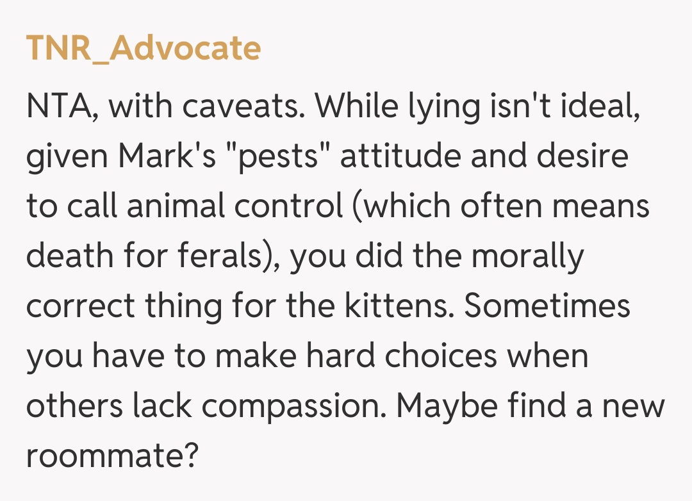Click the word "attitude" in the comment
The width and height of the screenshot is (692, 501).
(x=400, y=156)
